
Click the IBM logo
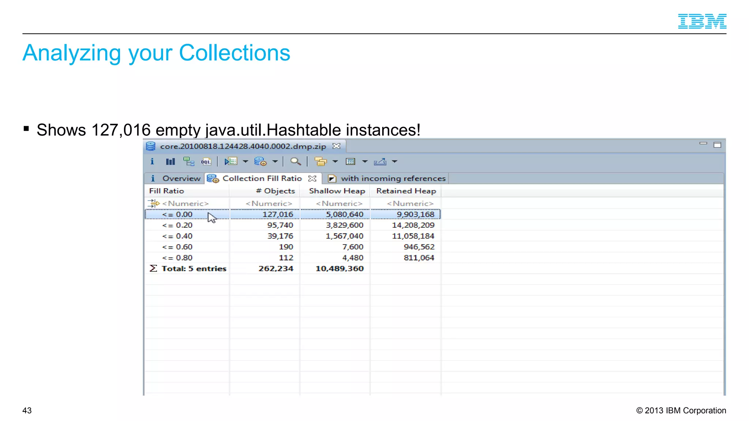point(702,21)
